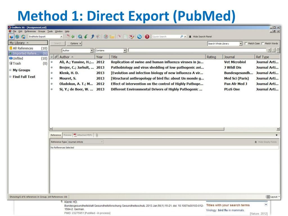Click the paperclip attachment column header
The height and width of the screenshot is (216, 288).
(56, 57)
